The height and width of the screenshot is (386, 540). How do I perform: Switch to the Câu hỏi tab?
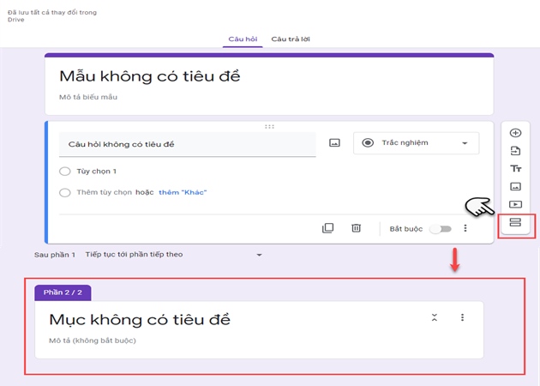tap(243, 39)
